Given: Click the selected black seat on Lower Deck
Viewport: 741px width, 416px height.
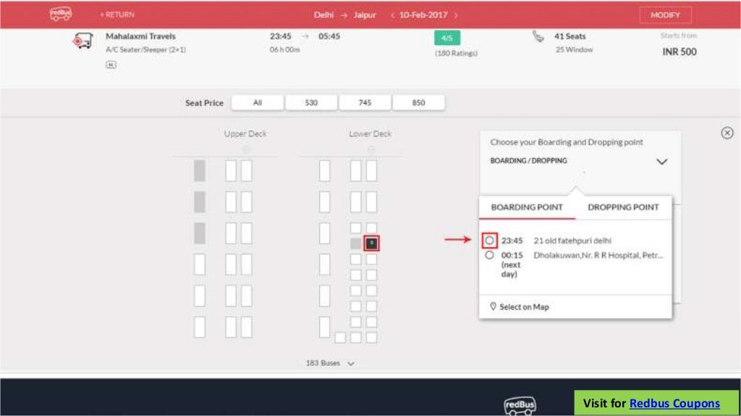Looking at the screenshot, I should tap(371, 243).
